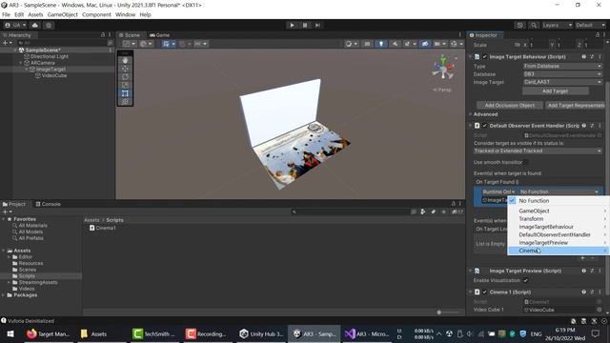
Task: Open the Runtime Only dropdown
Action: pyautogui.click(x=498, y=192)
